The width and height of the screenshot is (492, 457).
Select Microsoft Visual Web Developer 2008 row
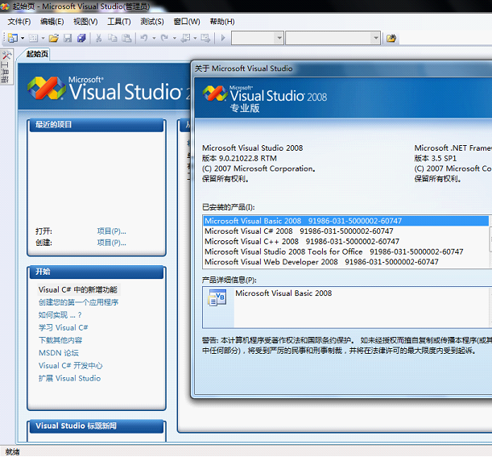pos(345,262)
